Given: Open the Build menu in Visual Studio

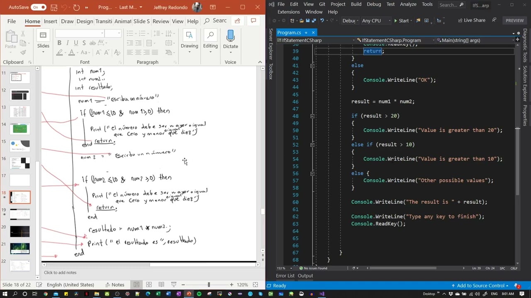Looking at the screenshot, I should (356, 4).
